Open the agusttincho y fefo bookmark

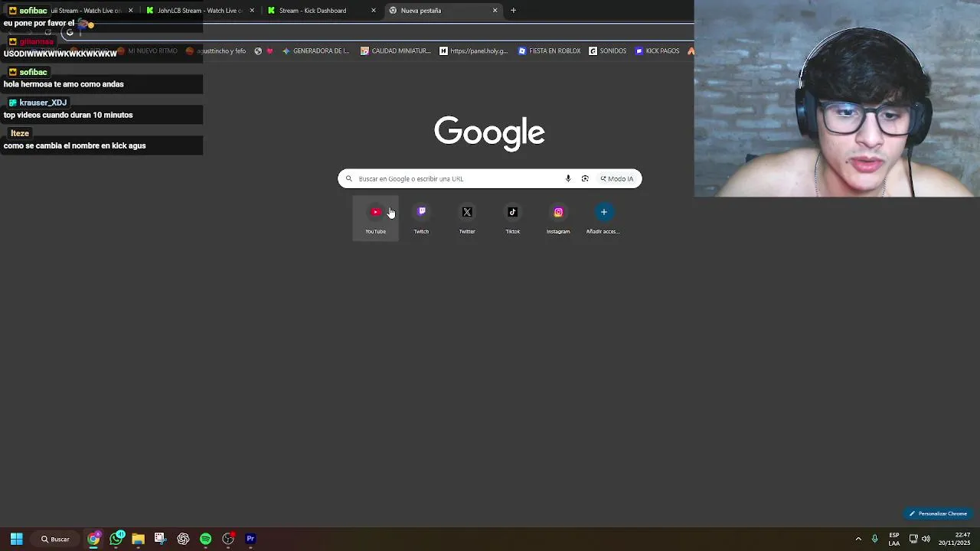[x=216, y=51]
